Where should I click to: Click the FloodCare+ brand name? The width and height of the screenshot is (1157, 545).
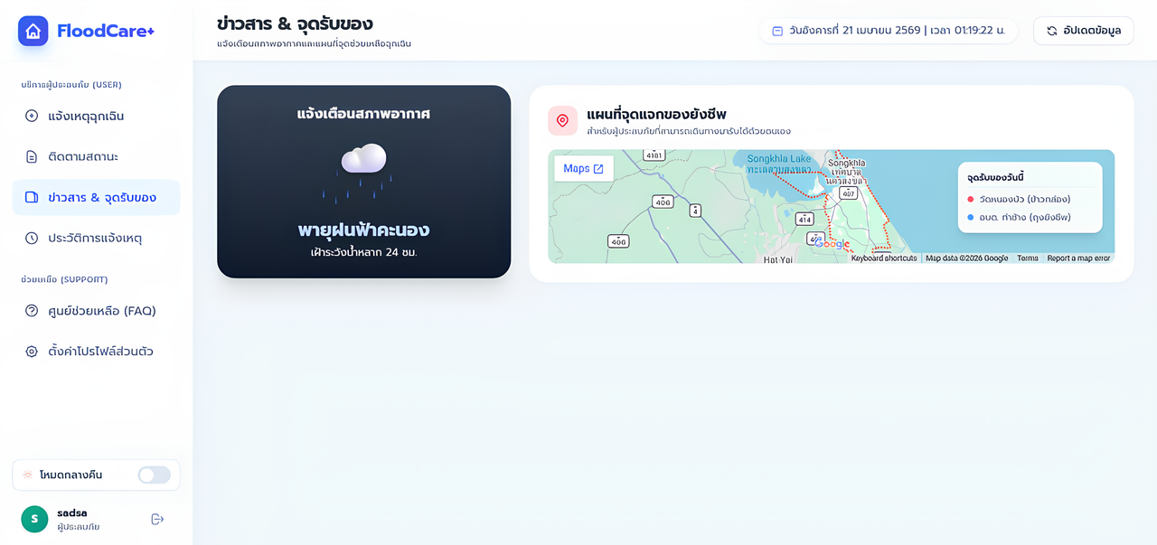click(x=106, y=31)
